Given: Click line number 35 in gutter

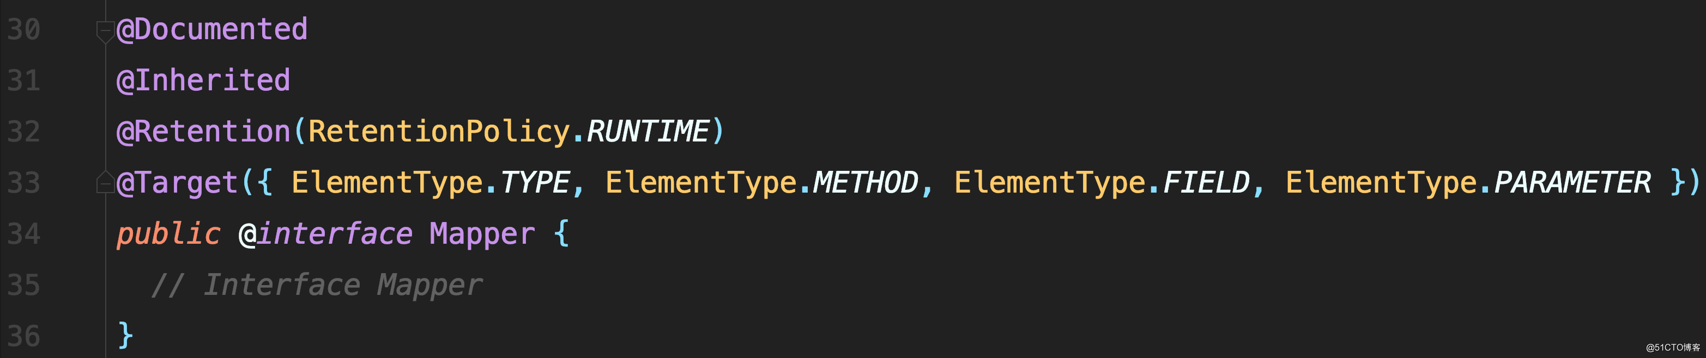Looking at the screenshot, I should [x=24, y=285].
